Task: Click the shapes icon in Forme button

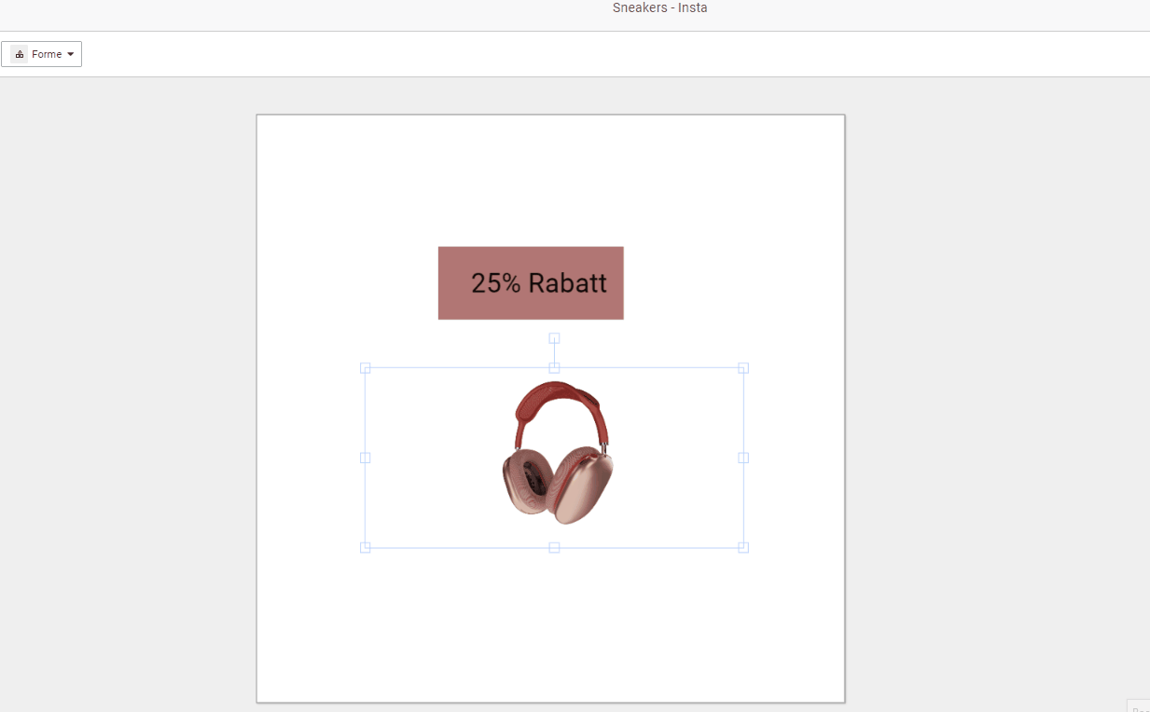Action: tap(20, 54)
